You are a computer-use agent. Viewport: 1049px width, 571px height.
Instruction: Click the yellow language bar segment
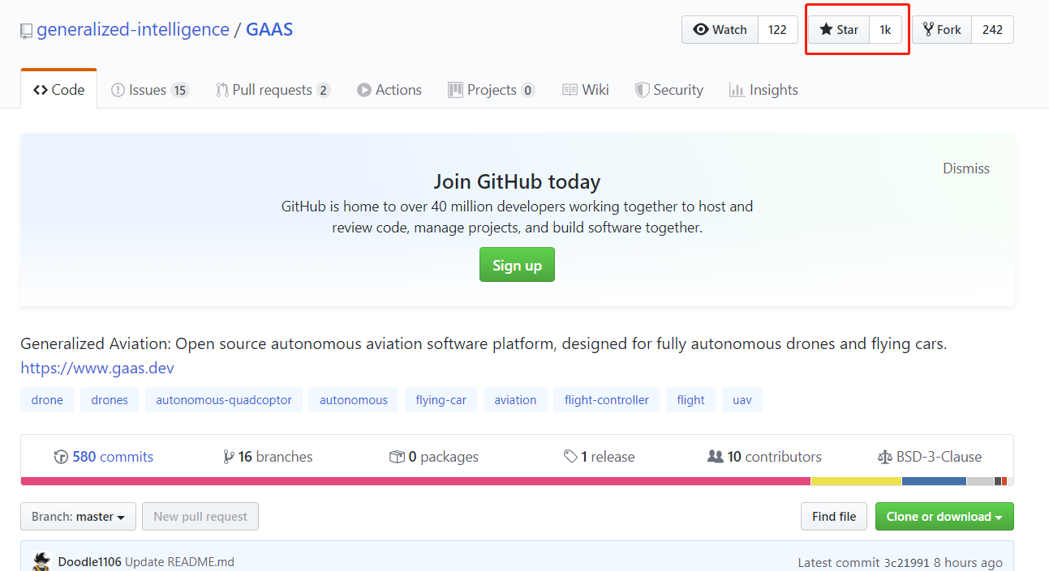(x=856, y=481)
